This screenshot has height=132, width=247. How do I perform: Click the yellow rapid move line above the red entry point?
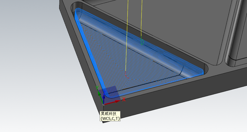click(127, 35)
